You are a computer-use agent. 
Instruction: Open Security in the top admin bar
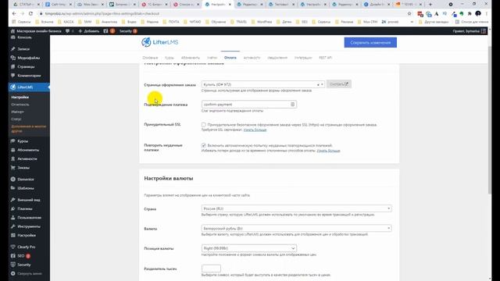[128, 31]
